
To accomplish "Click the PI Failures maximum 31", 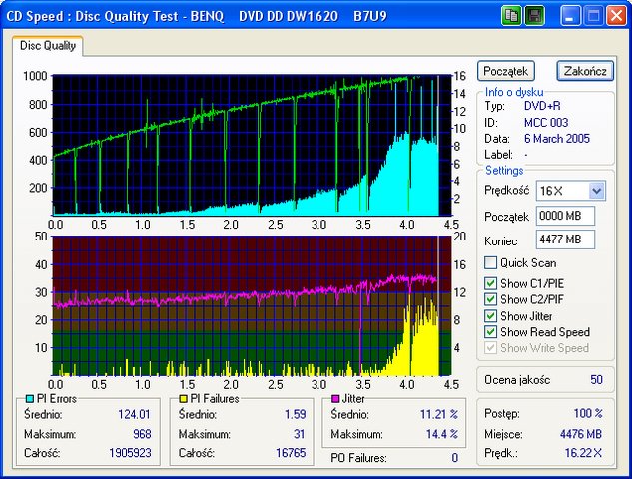I will click(300, 434).
